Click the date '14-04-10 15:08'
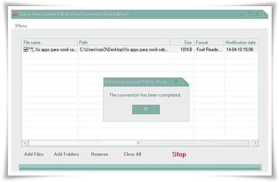Image resolution: width=279 pixels, height=182 pixels. point(239,50)
